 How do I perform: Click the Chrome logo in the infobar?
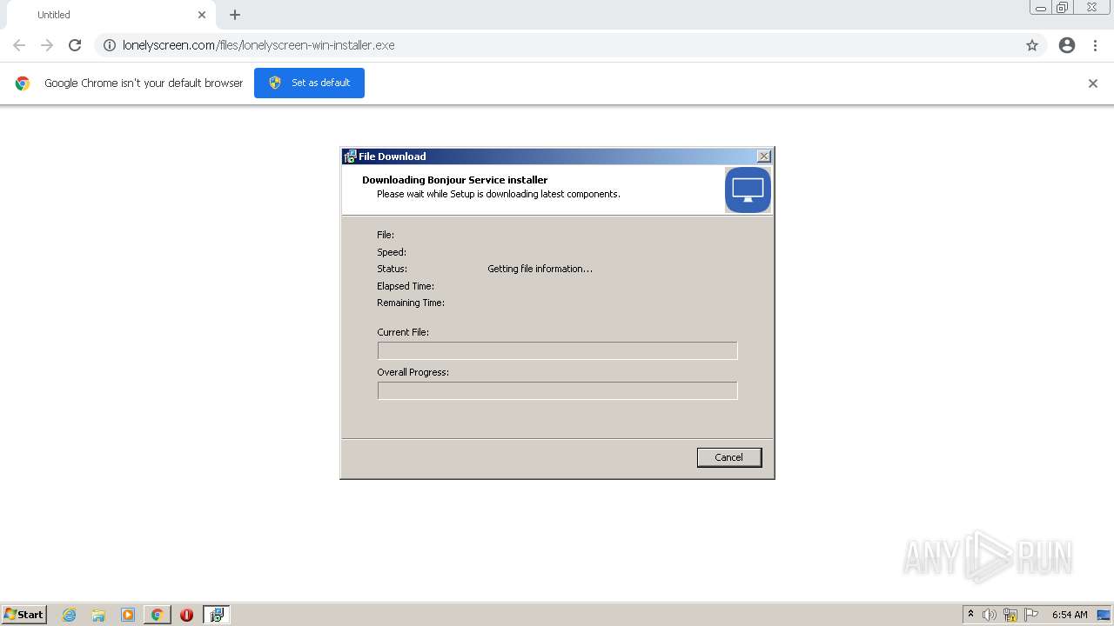click(x=23, y=83)
